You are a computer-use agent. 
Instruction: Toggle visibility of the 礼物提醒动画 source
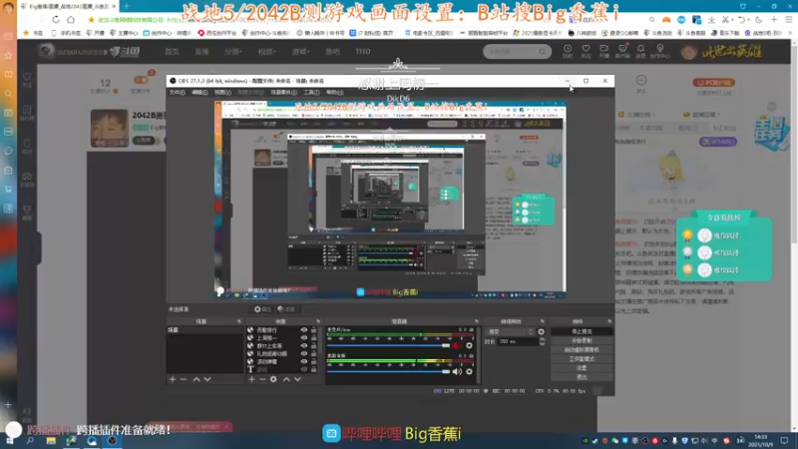304,354
